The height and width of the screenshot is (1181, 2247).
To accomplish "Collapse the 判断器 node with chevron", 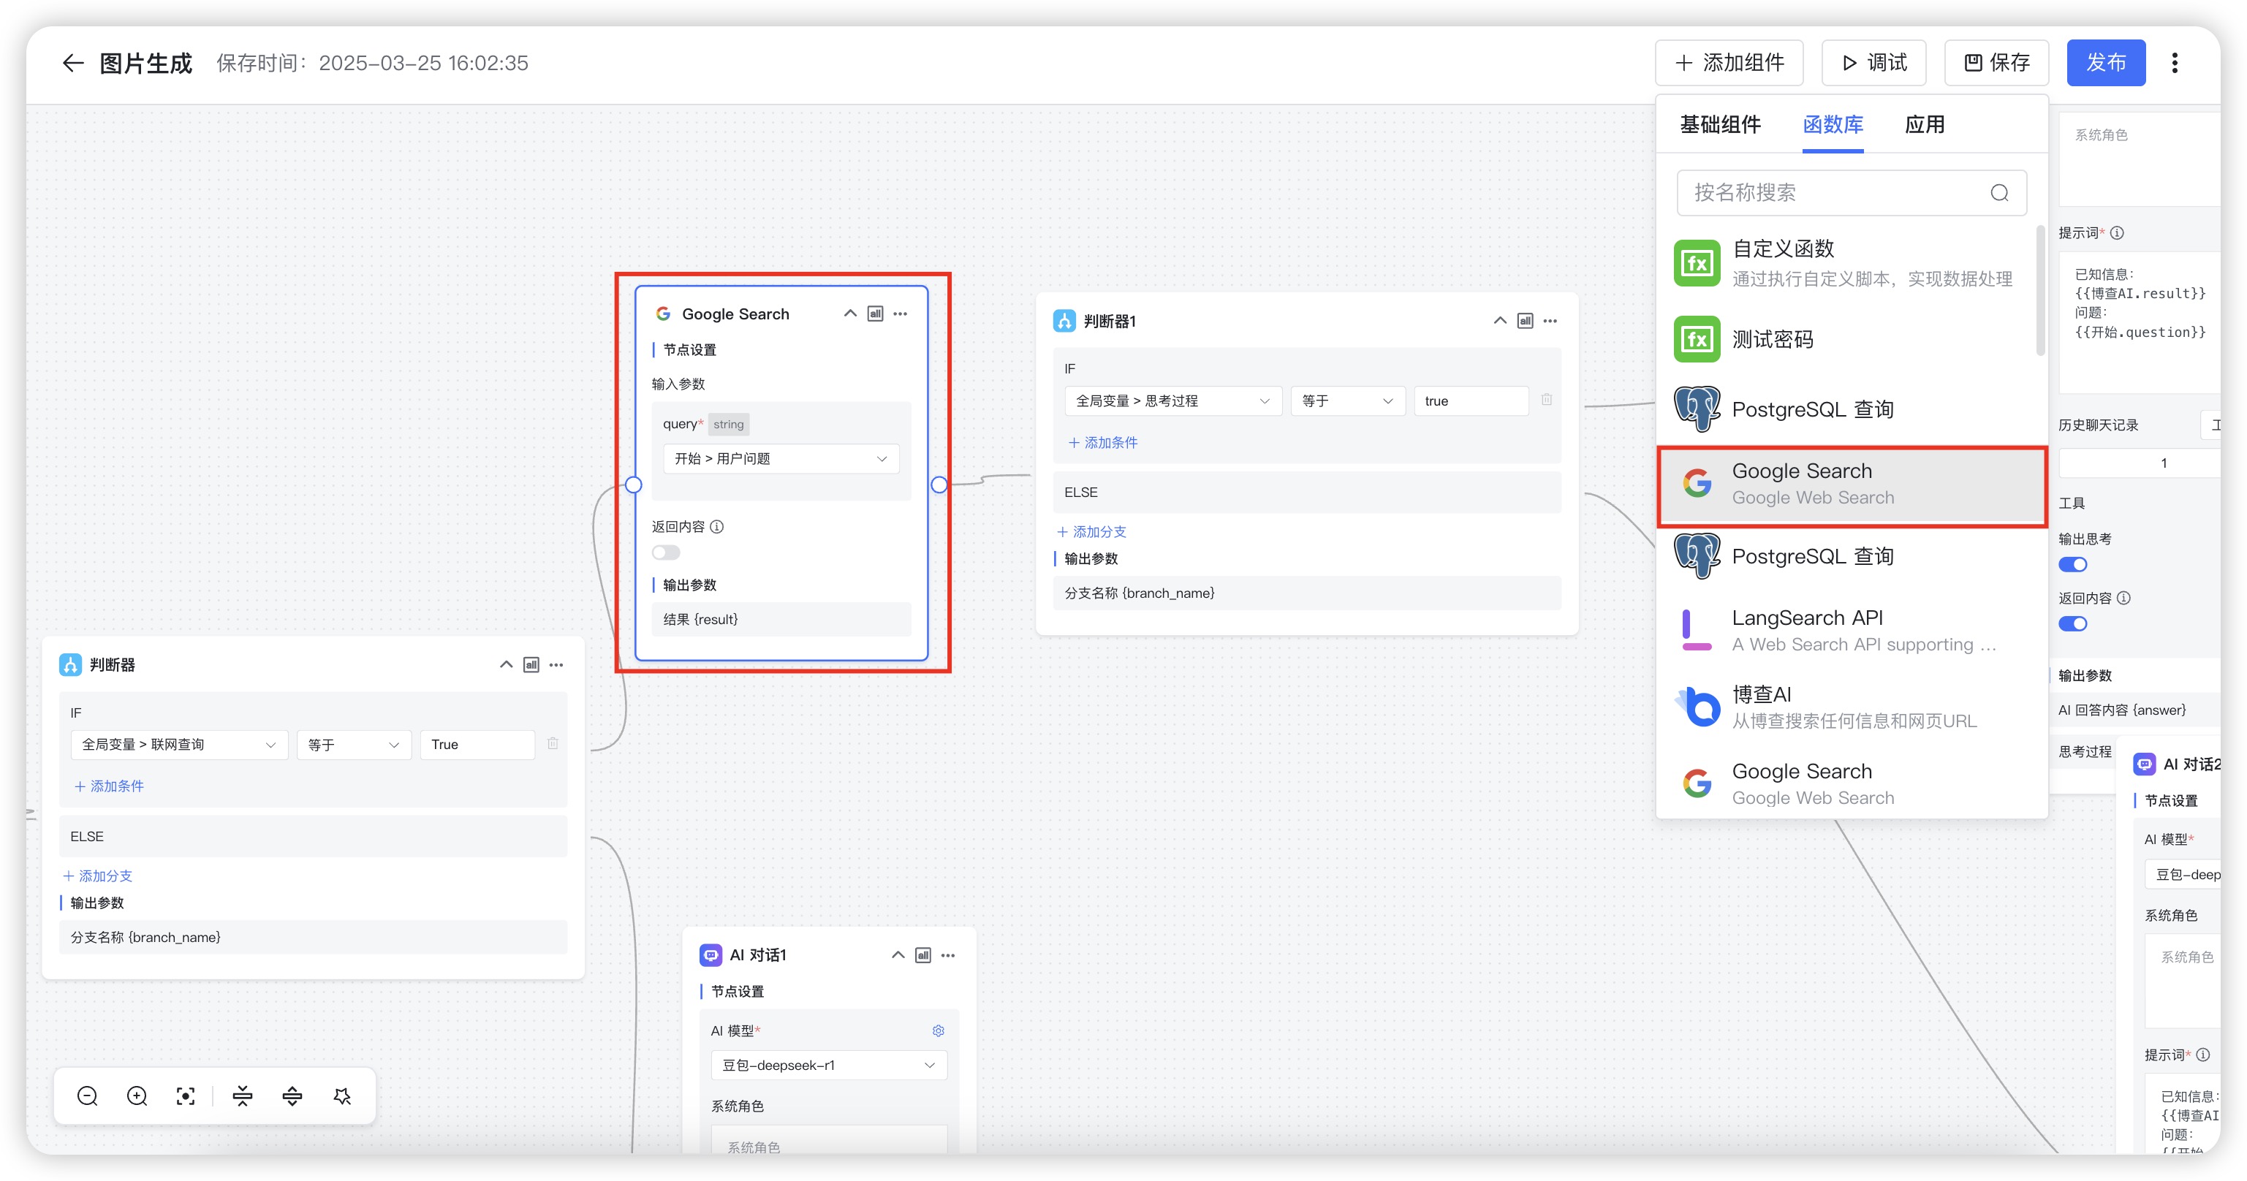I will coord(506,664).
